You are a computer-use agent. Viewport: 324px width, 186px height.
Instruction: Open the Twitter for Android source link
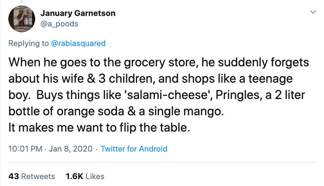[x=134, y=149]
